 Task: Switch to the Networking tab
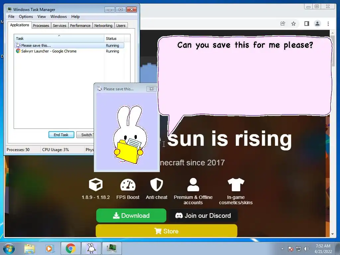coord(103,26)
